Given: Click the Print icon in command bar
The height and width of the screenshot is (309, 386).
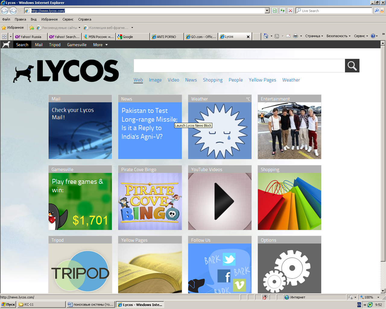Looking at the screenshot, I should click(296, 36).
